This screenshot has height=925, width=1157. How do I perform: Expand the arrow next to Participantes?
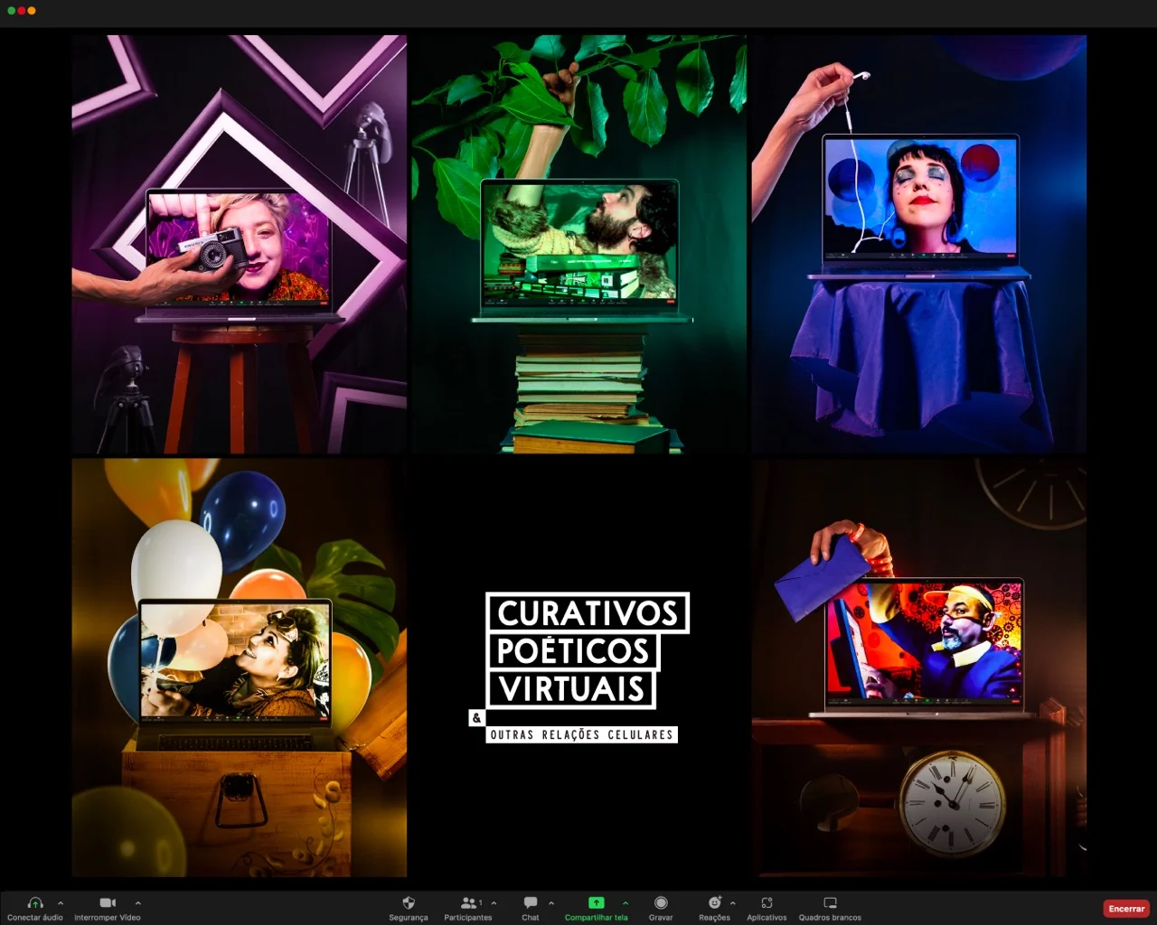[494, 902]
